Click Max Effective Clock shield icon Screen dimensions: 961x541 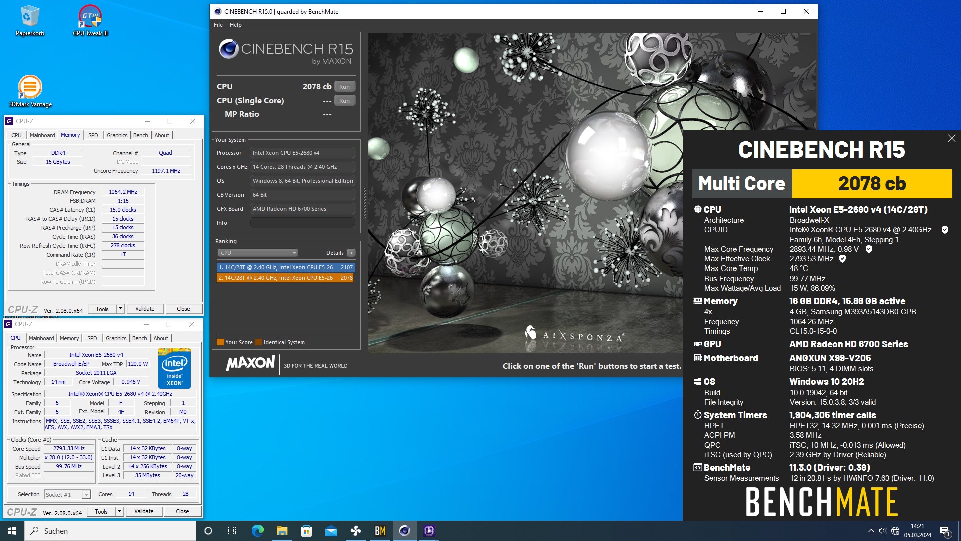click(842, 259)
